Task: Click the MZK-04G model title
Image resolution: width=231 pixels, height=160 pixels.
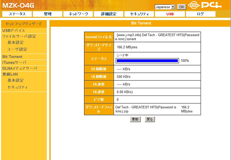Action: pos(18,6)
